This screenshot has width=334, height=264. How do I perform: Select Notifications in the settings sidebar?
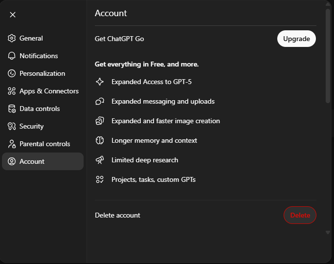click(x=39, y=56)
